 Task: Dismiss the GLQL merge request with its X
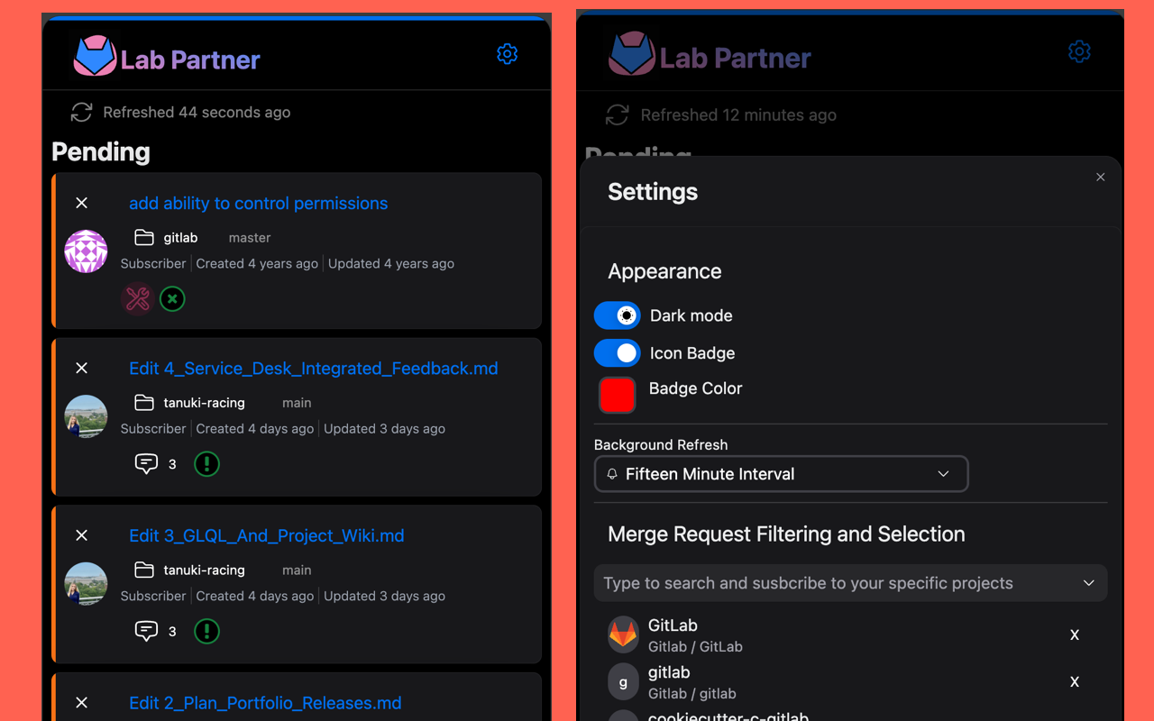point(81,535)
